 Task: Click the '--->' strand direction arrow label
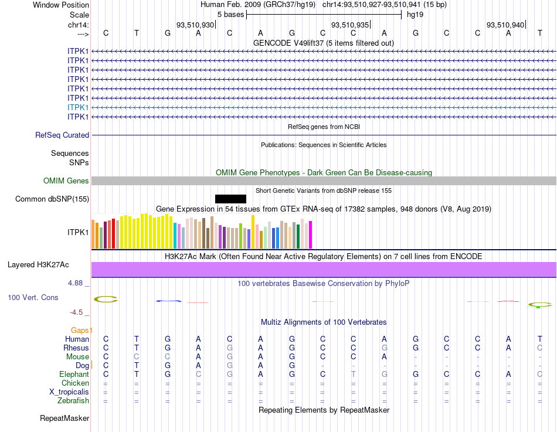coord(83,34)
